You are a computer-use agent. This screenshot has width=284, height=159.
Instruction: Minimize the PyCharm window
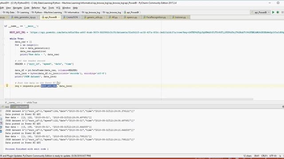click(269, 3)
